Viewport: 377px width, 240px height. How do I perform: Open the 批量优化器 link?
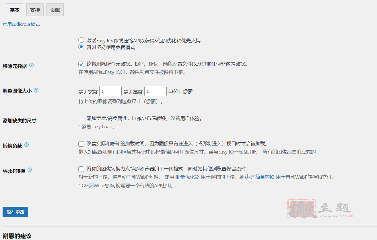click(188, 177)
